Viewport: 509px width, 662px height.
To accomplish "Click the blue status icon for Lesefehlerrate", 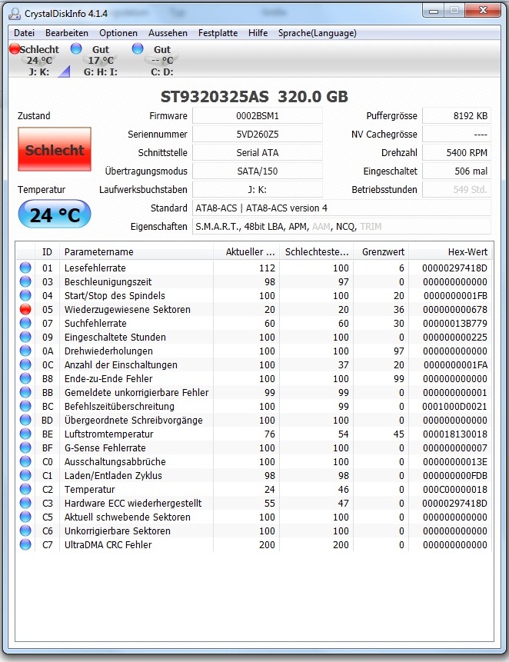I will (25, 268).
